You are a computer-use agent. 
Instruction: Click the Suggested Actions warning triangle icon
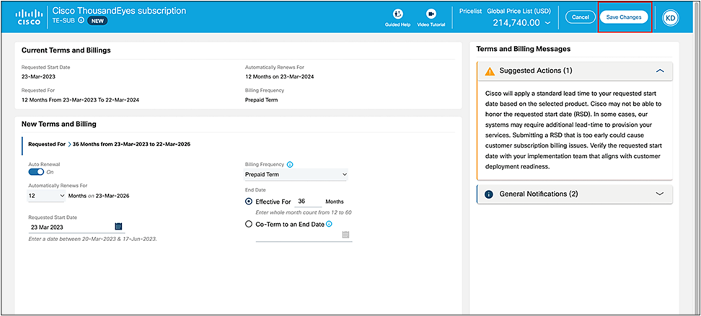coord(490,71)
